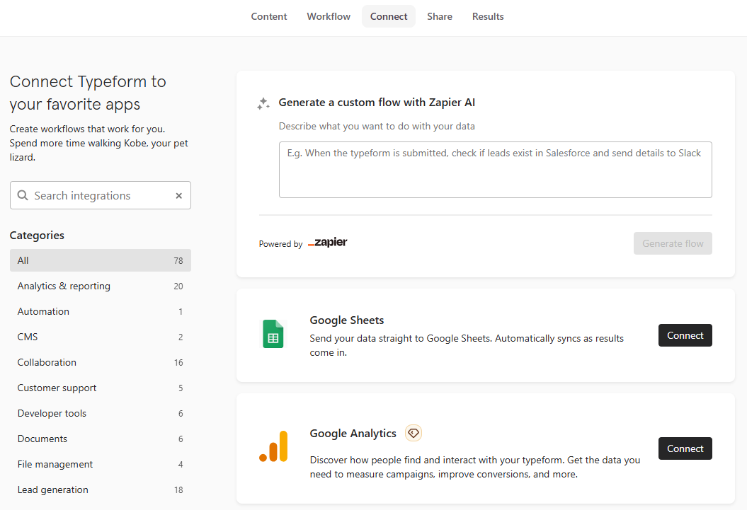Click the Categories heading

37,235
